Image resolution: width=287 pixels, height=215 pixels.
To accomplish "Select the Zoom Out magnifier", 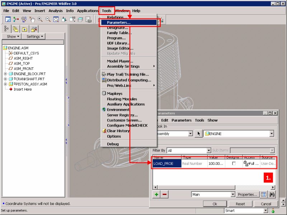I will click(x=48, y=19).
